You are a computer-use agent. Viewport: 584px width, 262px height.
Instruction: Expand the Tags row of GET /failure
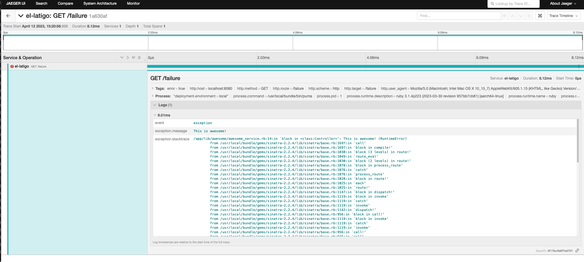click(153, 88)
